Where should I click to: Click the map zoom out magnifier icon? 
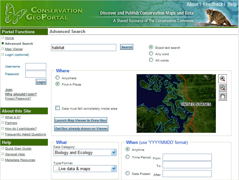tap(223, 87)
